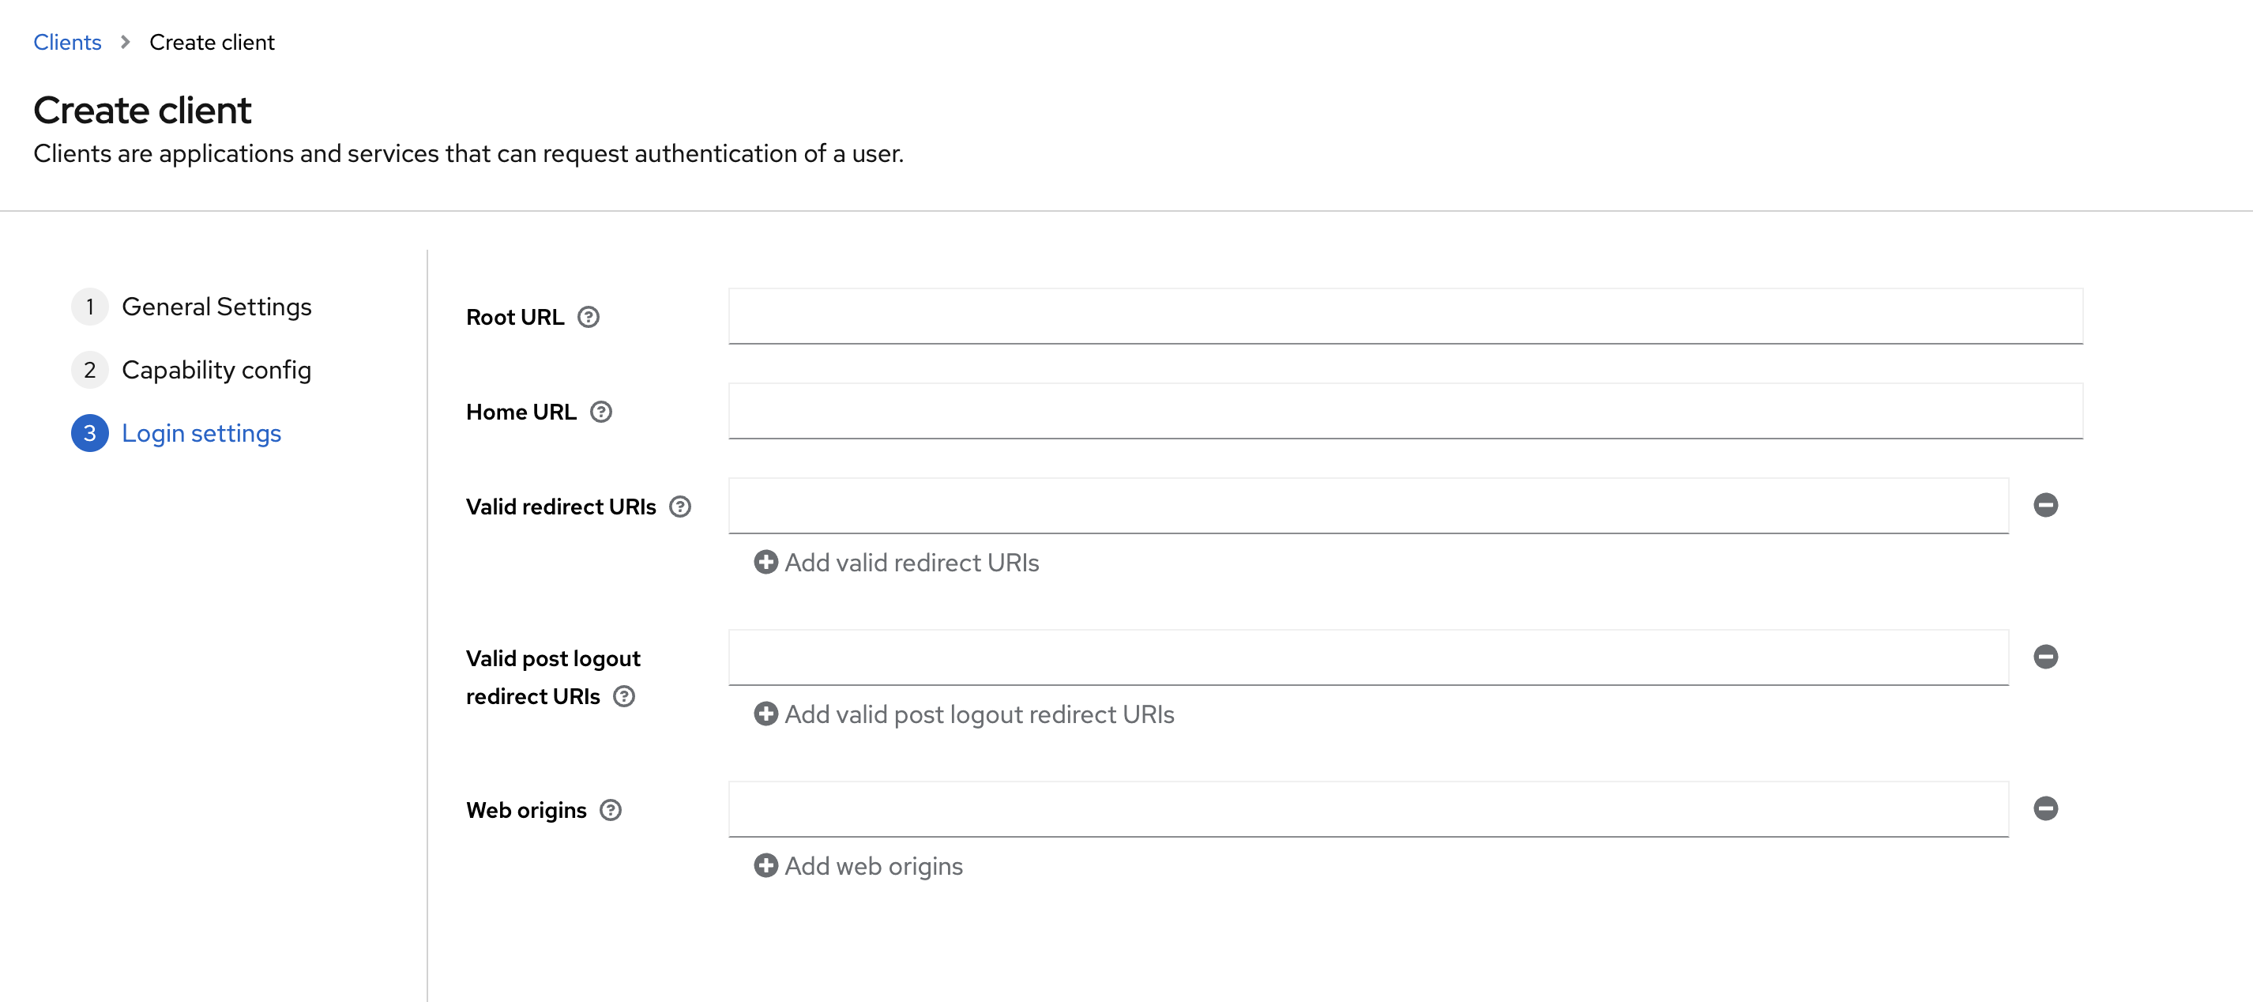
Task: Remove the Valid redirect URIs entry
Action: click(2044, 505)
